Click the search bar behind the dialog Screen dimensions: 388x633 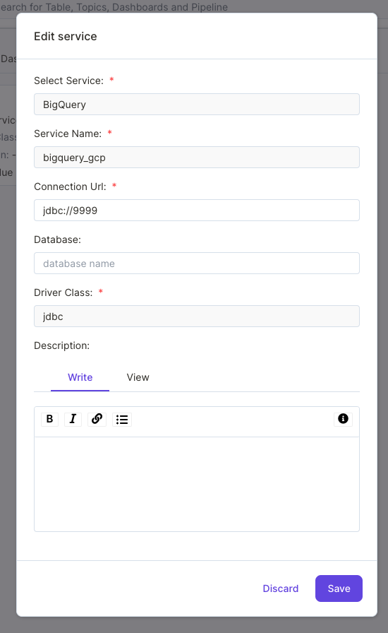114,7
